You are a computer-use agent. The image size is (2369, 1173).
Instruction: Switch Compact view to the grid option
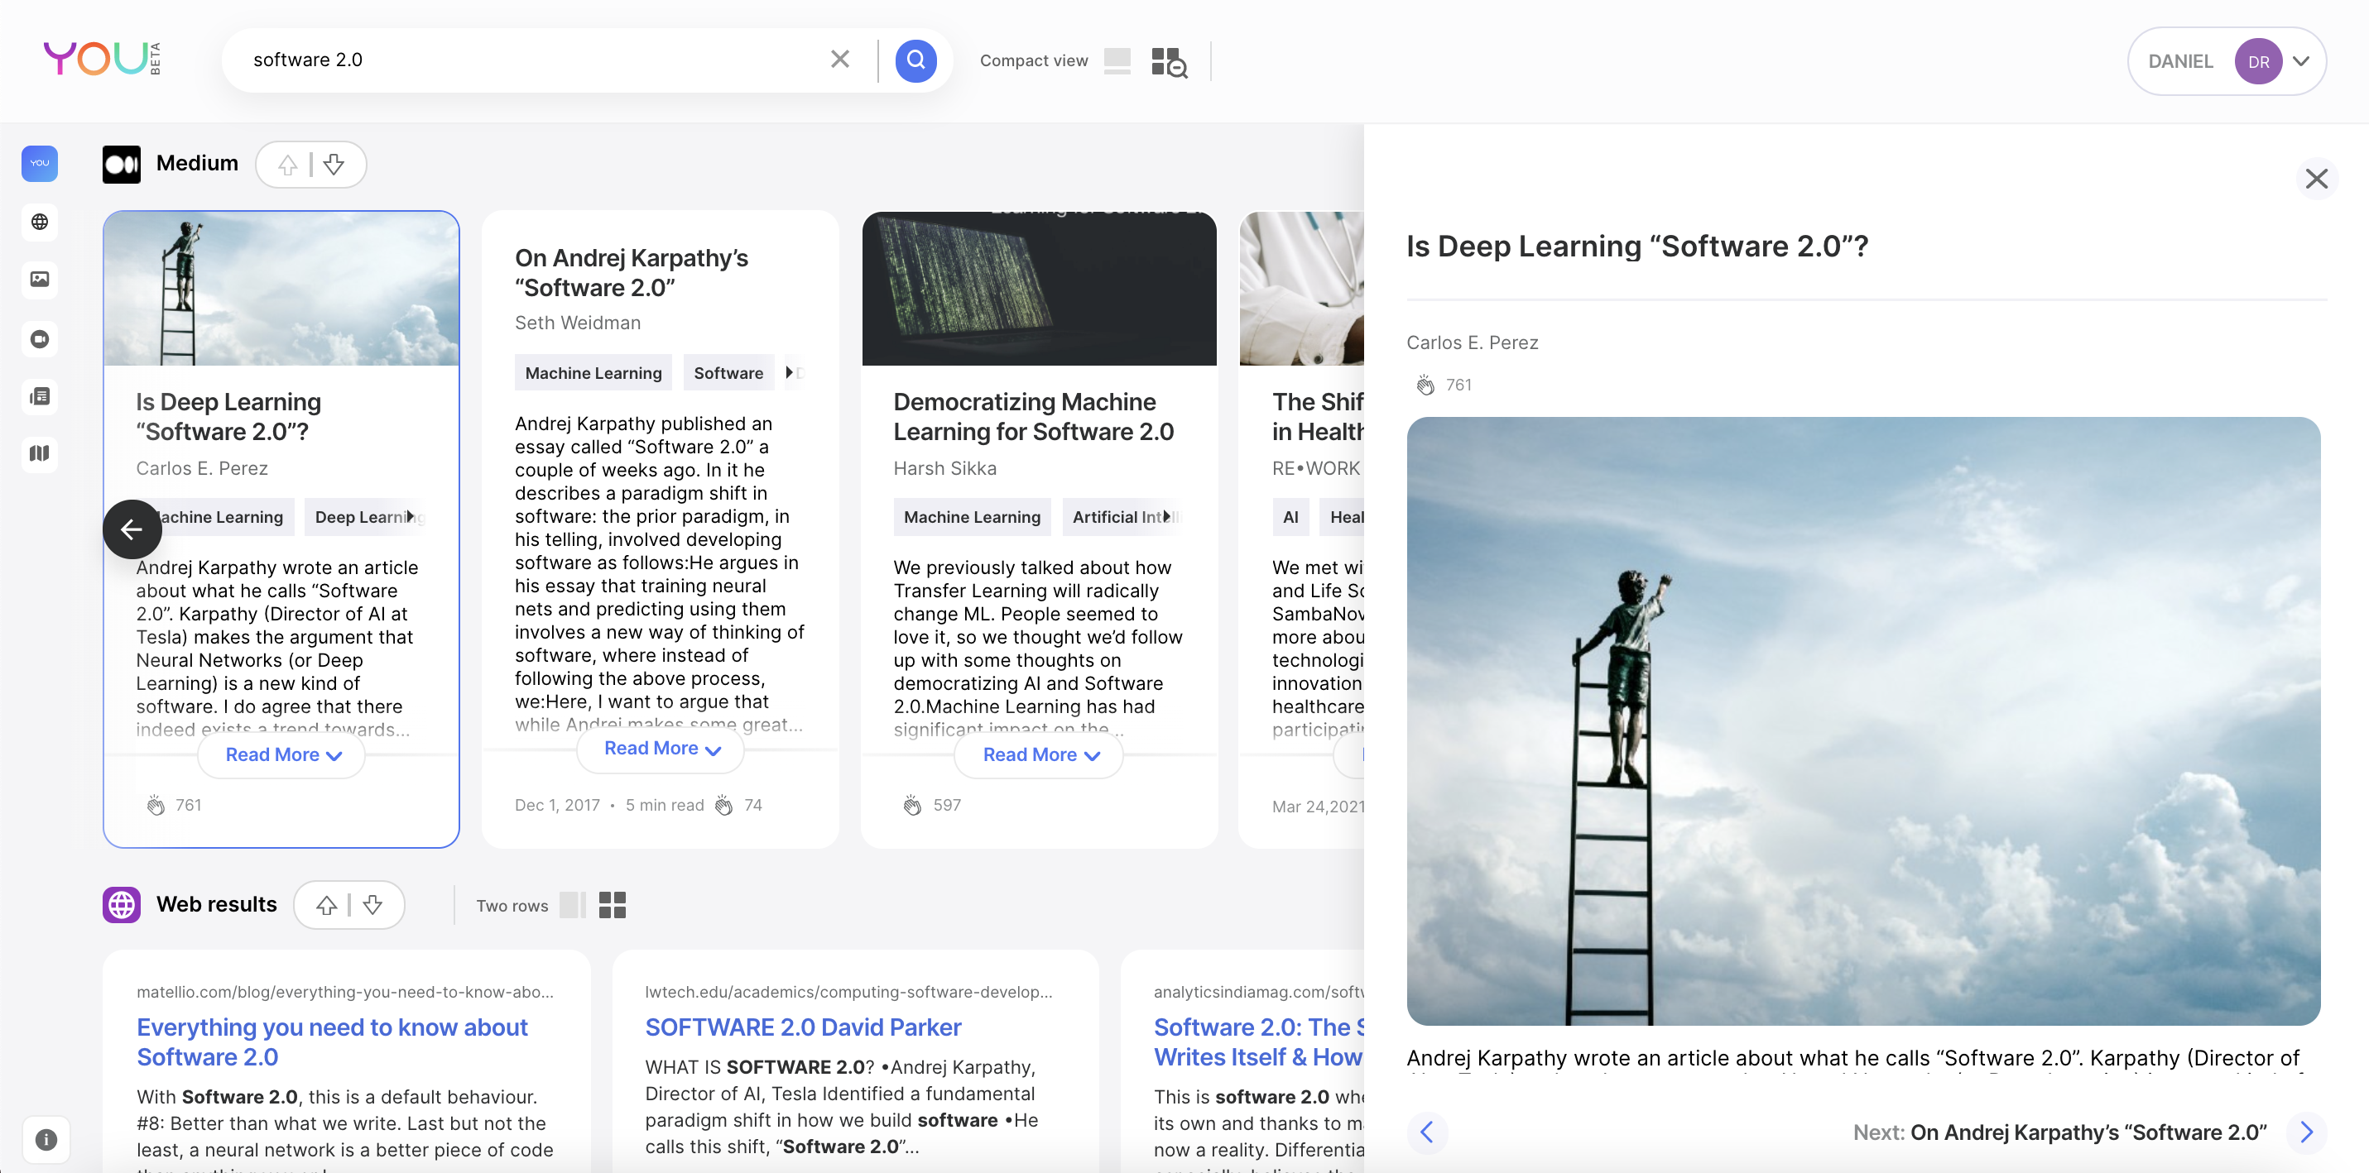[1168, 61]
